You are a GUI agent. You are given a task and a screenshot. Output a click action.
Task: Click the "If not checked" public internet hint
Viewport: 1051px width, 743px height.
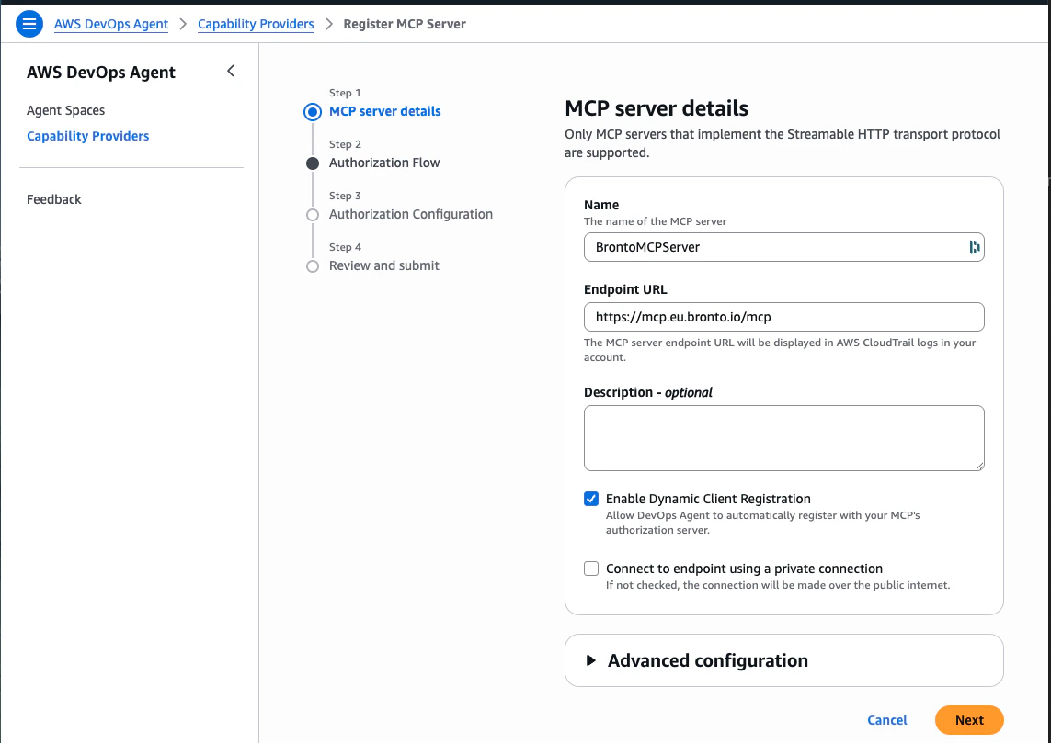778,585
